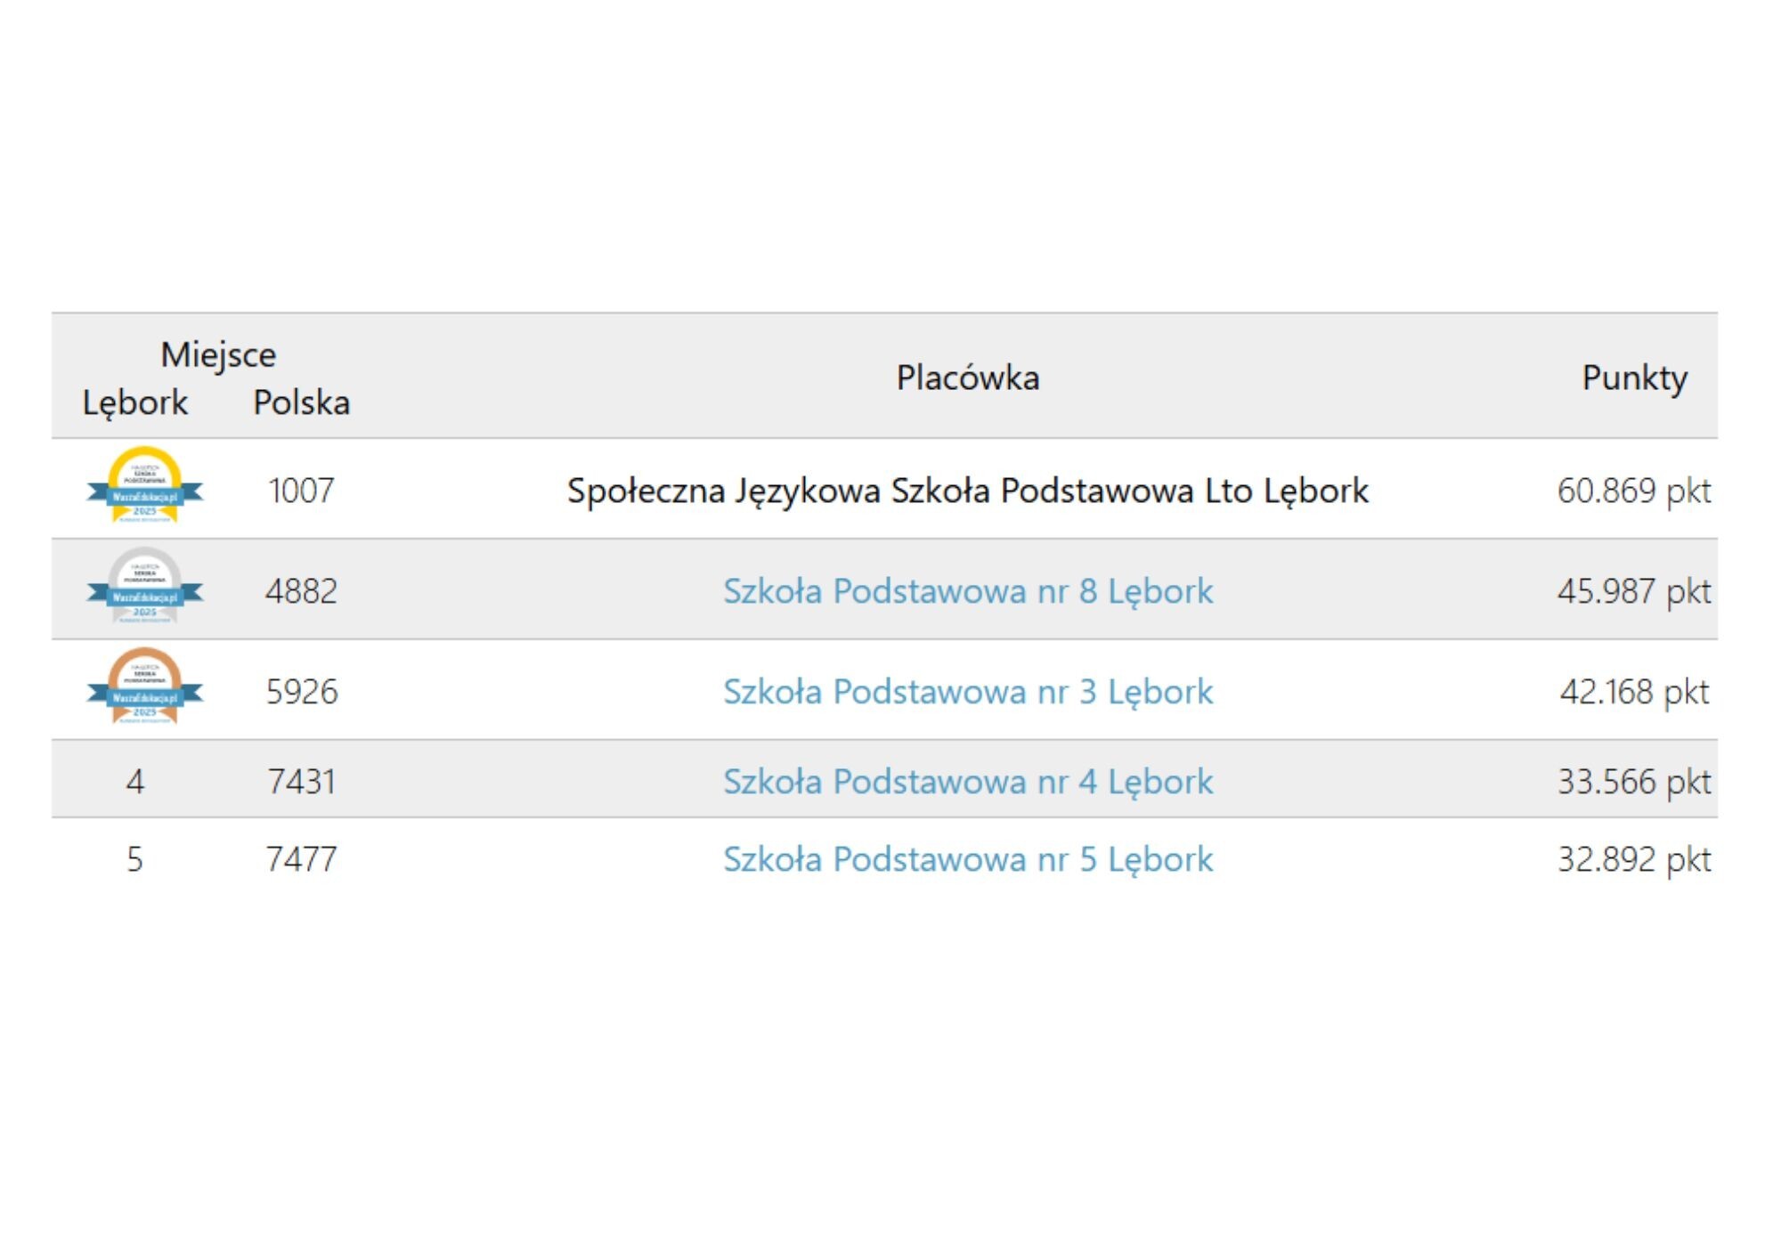Click the 32.892 pkt score
Viewport: 1781px width, 1259px height.
(1633, 859)
